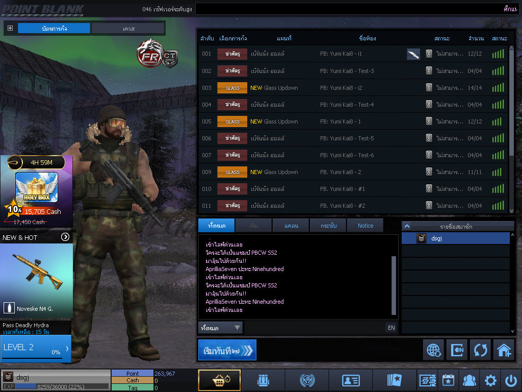This screenshot has width=522, height=392.
Task: Click the เริ่มทันที quick start button
Action: click(x=227, y=350)
